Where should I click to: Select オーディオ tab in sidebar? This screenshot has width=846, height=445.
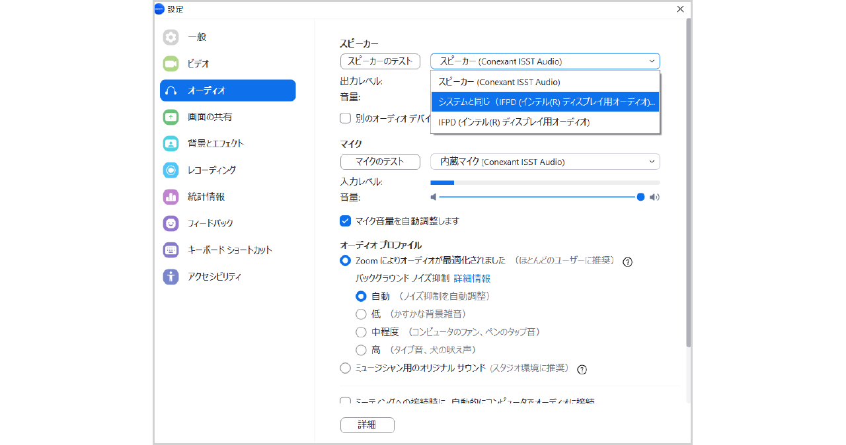click(227, 90)
